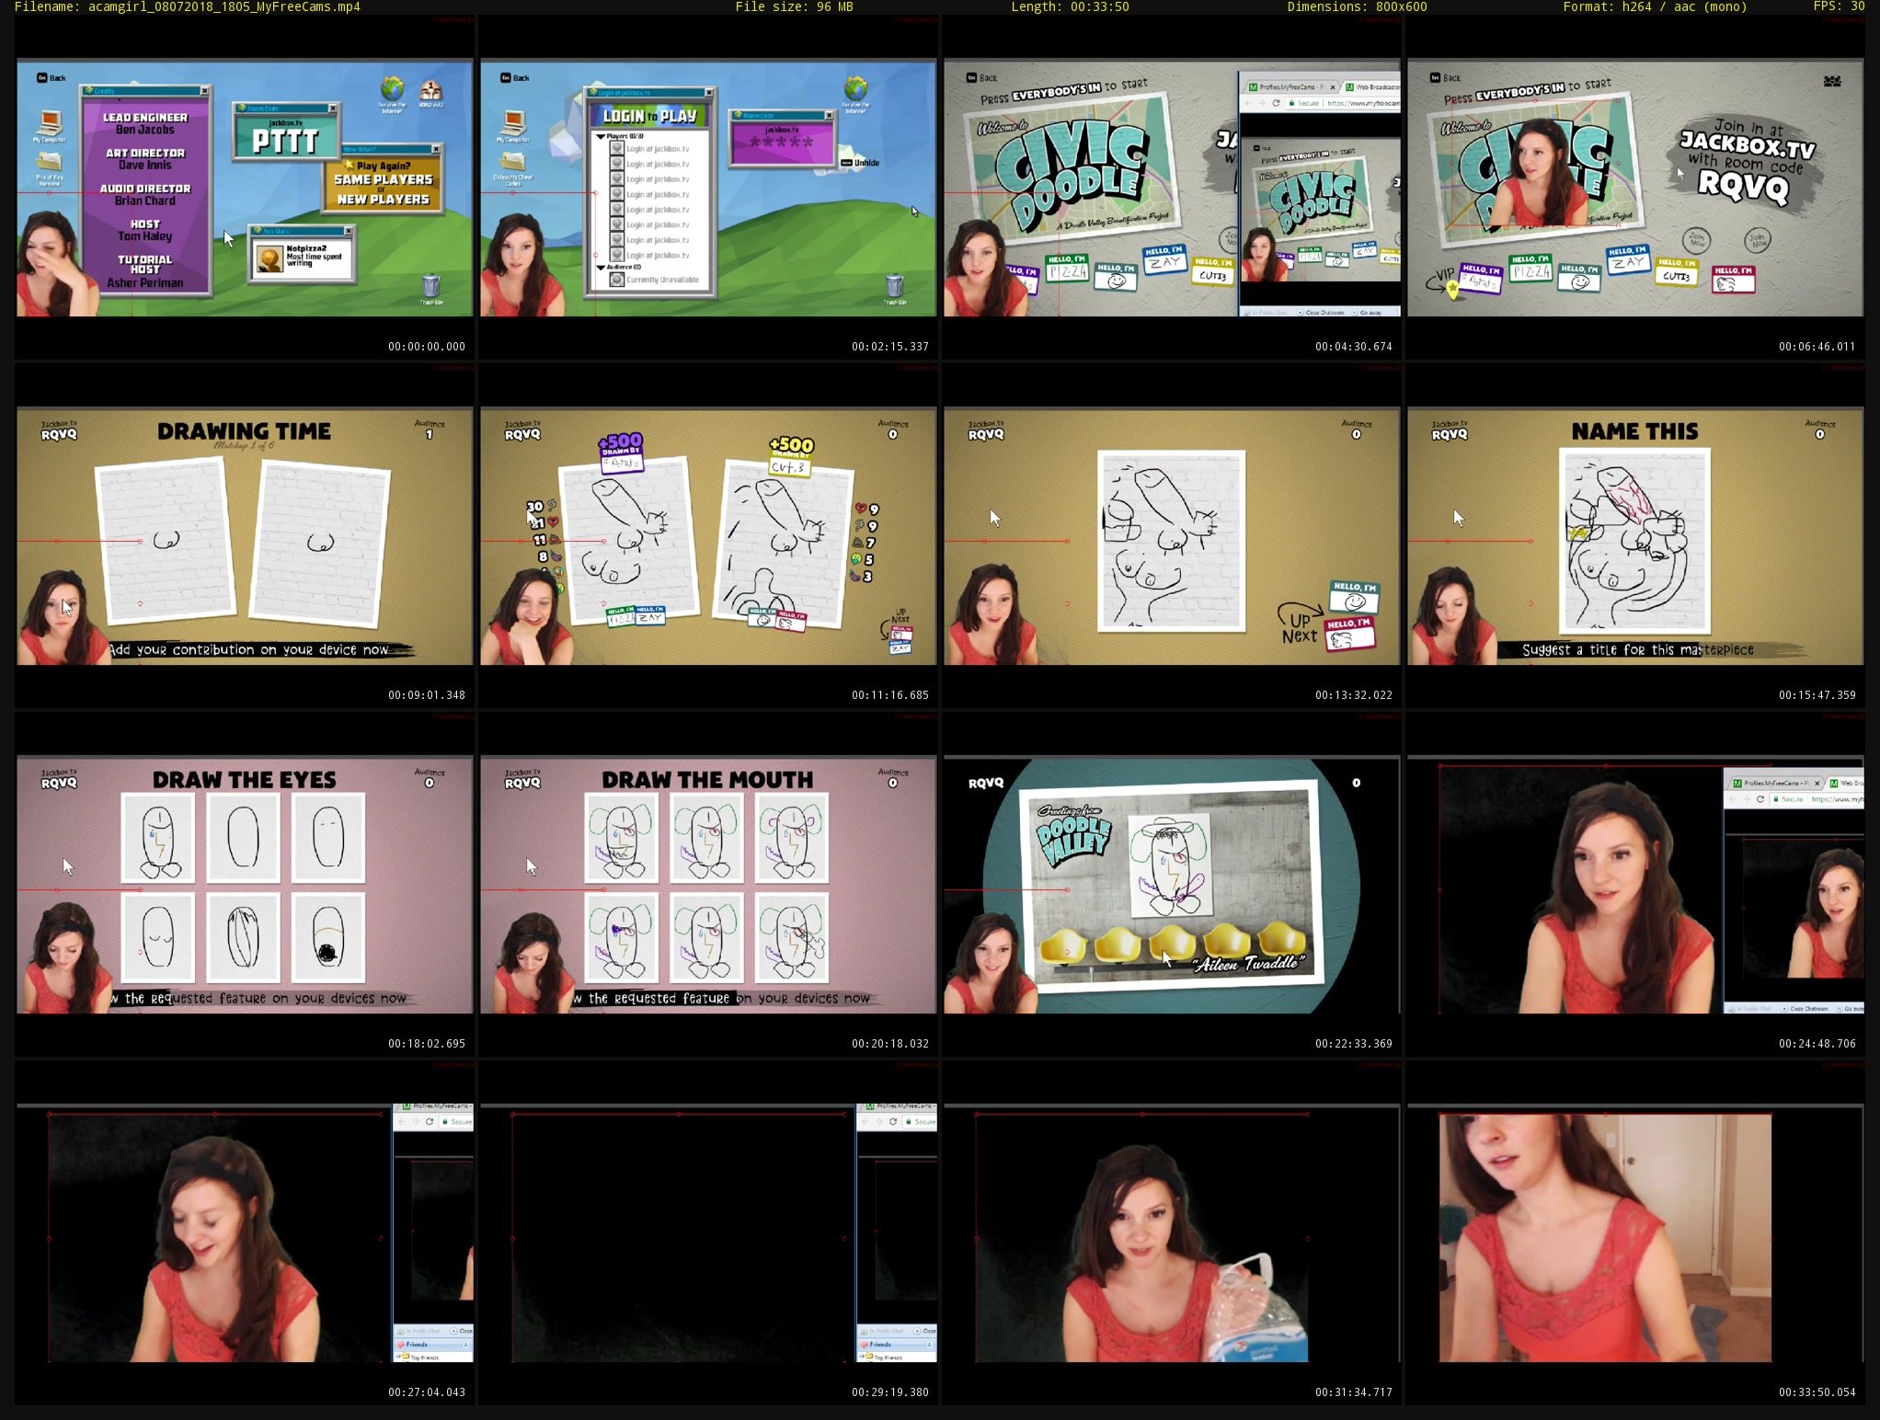Viewport: 1880px width, 1420px height.
Task: Select Close radio option in 27:04 frame
Action: pyautogui.click(x=454, y=1331)
